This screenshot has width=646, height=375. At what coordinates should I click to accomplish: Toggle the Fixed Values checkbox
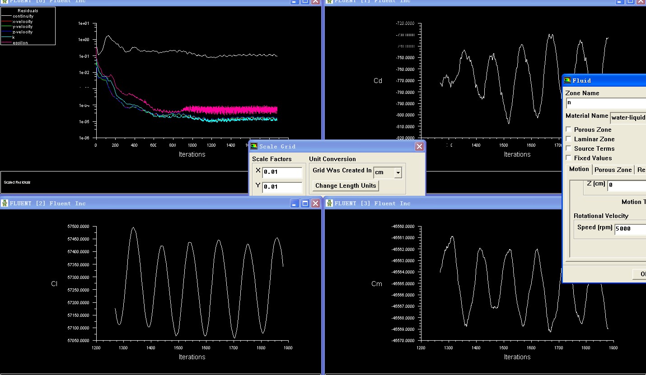[x=569, y=158]
